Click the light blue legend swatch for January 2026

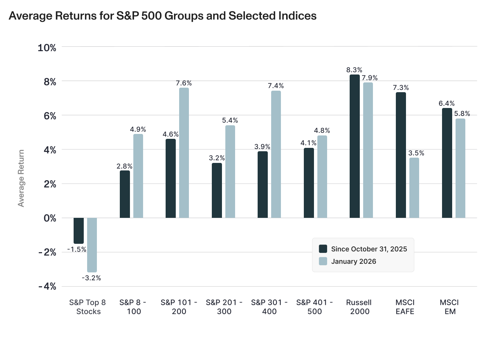click(323, 261)
